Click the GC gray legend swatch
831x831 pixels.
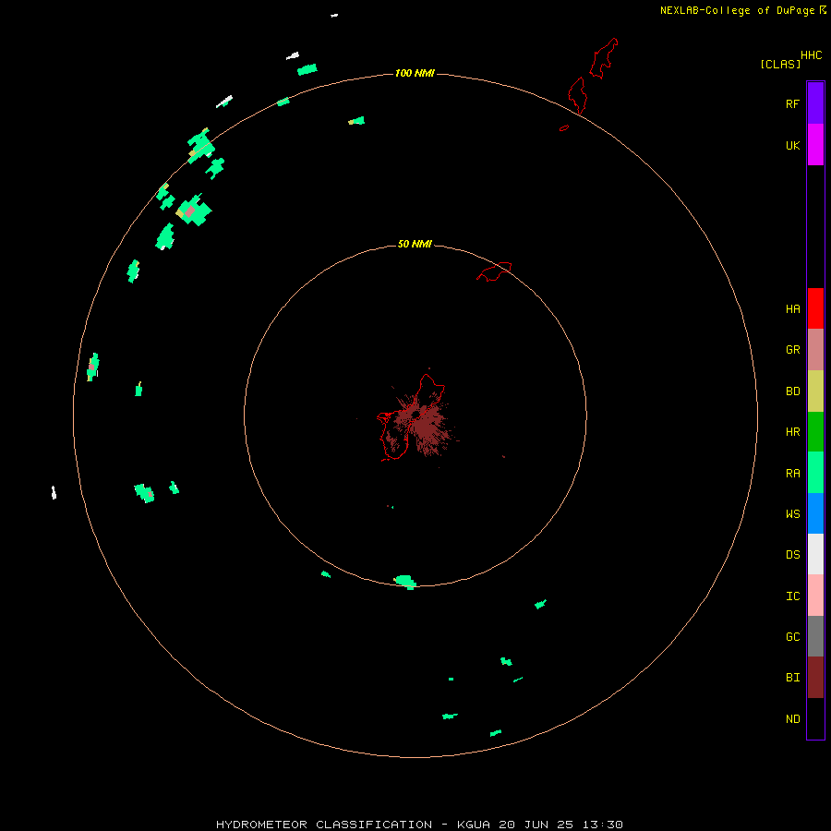815,636
